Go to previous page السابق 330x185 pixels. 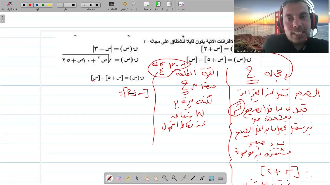(158, 6)
